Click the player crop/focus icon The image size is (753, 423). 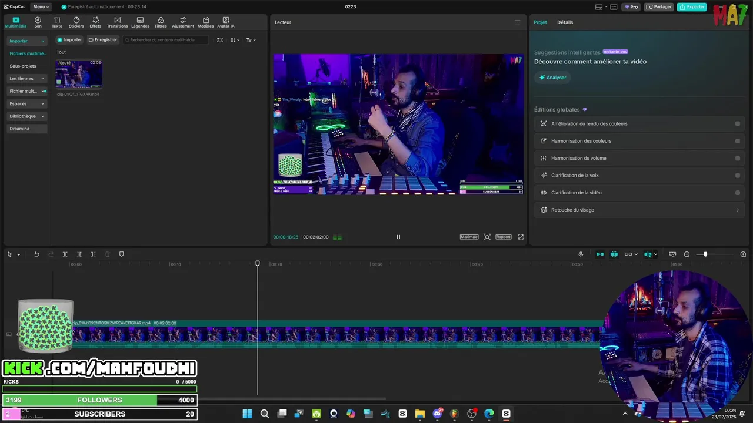pos(487,237)
